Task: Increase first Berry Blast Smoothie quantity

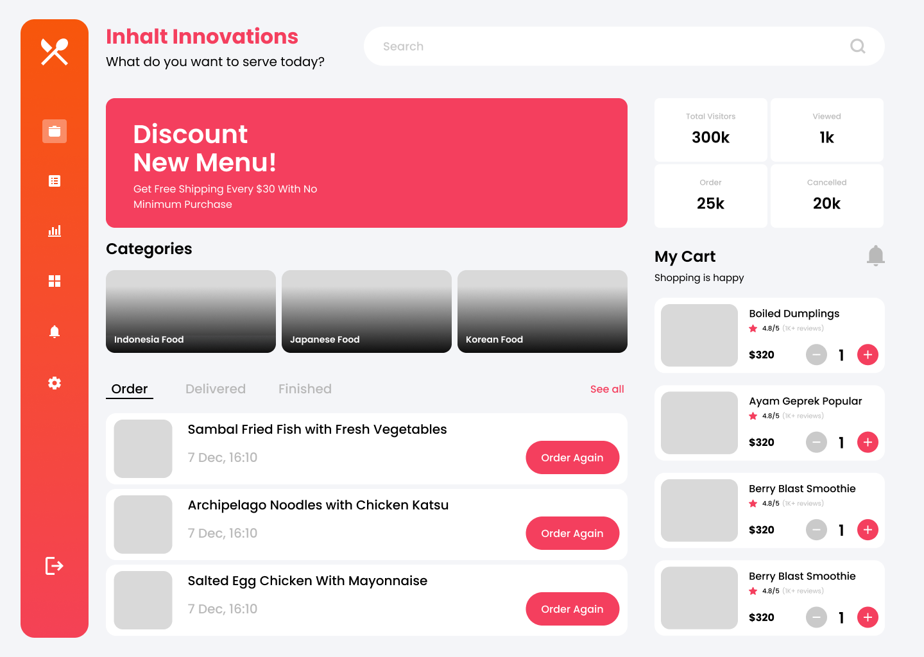Action: click(868, 530)
